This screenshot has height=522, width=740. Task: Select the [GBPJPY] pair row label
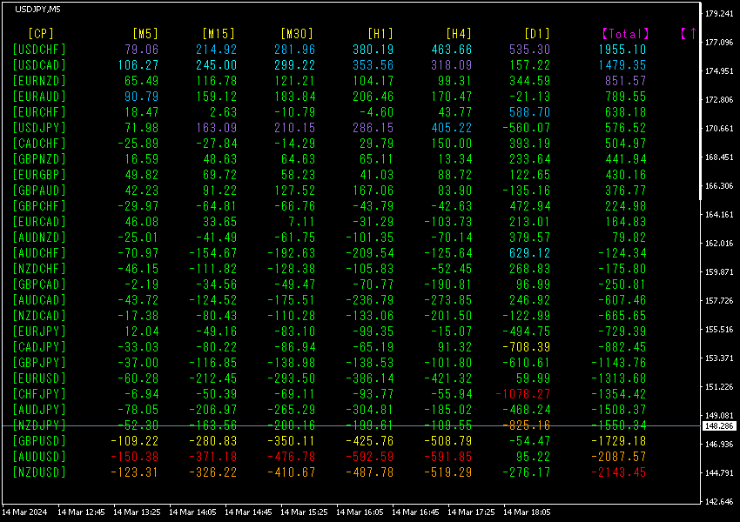tap(39, 363)
